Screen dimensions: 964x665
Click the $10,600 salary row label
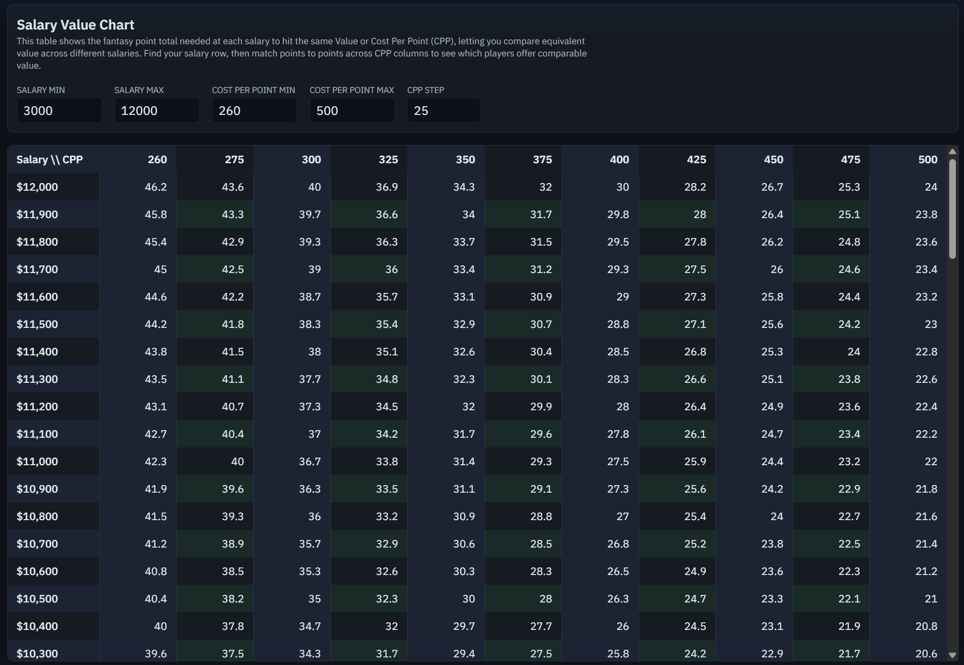[53, 571]
